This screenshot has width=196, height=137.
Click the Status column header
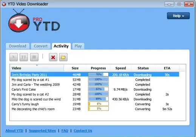pos(143,68)
